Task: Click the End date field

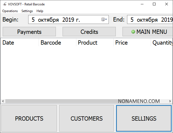Action: click(150, 20)
